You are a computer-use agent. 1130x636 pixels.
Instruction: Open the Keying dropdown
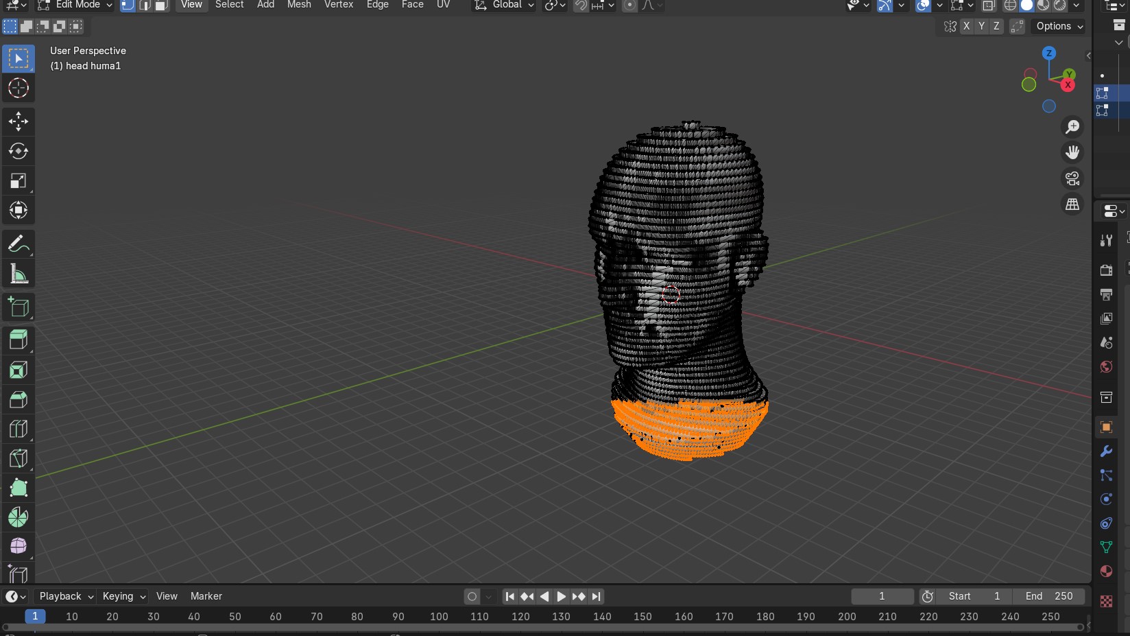(x=123, y=596)
